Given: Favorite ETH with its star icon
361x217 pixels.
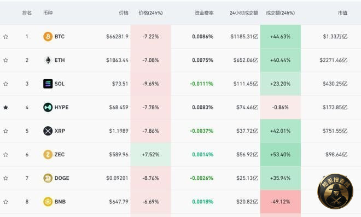Looking at the screenshot, I should click(x=6, y=60).
